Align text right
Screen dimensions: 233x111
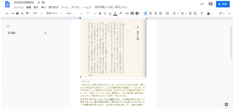155,14
